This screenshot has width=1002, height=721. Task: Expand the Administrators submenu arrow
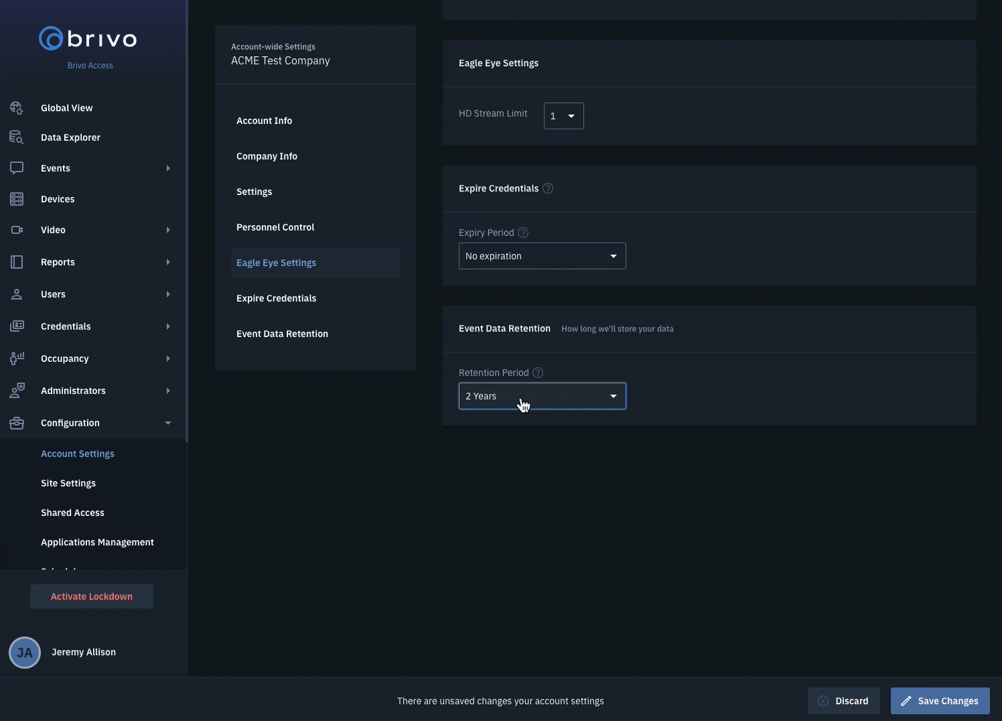pos(168,391)
